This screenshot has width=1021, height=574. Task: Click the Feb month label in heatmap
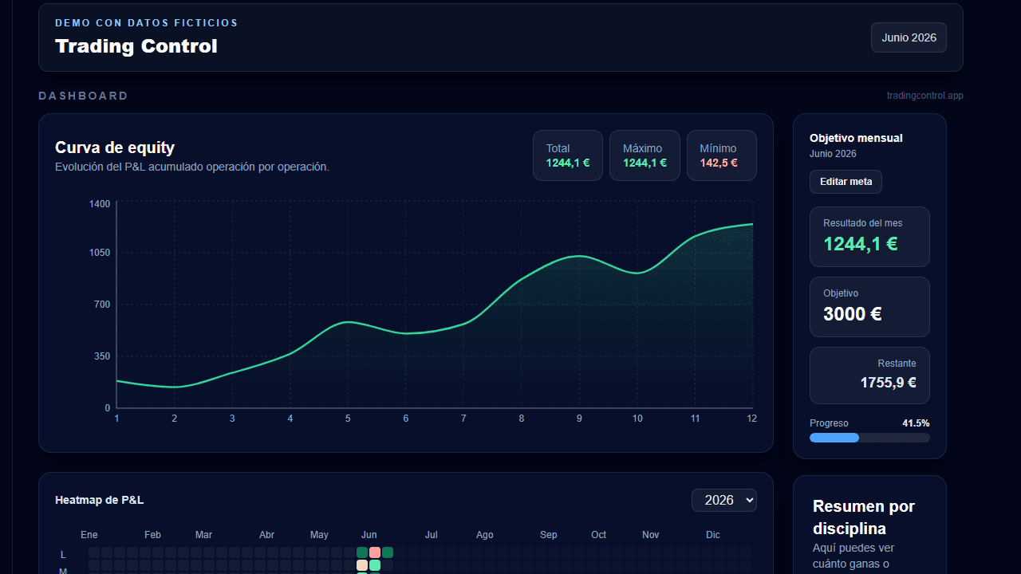[x=152, y=535]
